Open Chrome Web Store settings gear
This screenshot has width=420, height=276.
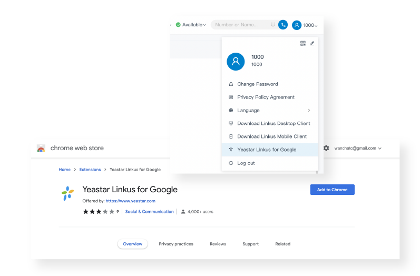(326, 148)
